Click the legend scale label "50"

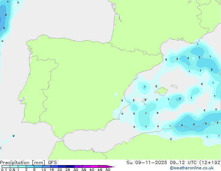[108, 170]
